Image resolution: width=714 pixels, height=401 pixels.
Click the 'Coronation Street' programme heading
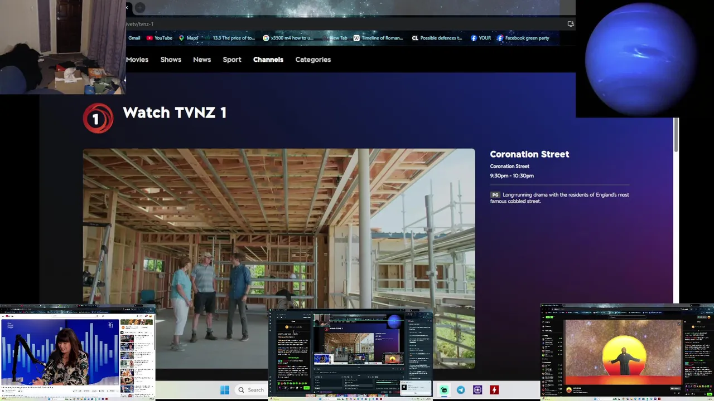click(x=529, y=154)
